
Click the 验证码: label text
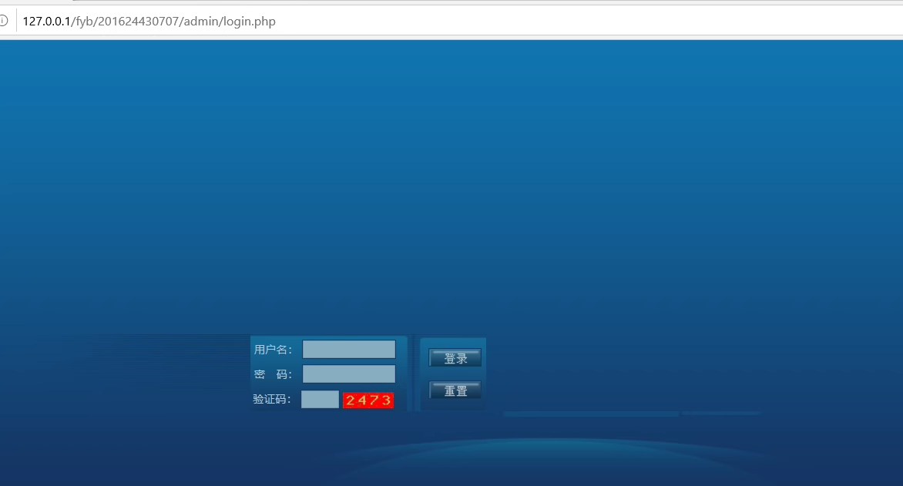coord(272,399)
